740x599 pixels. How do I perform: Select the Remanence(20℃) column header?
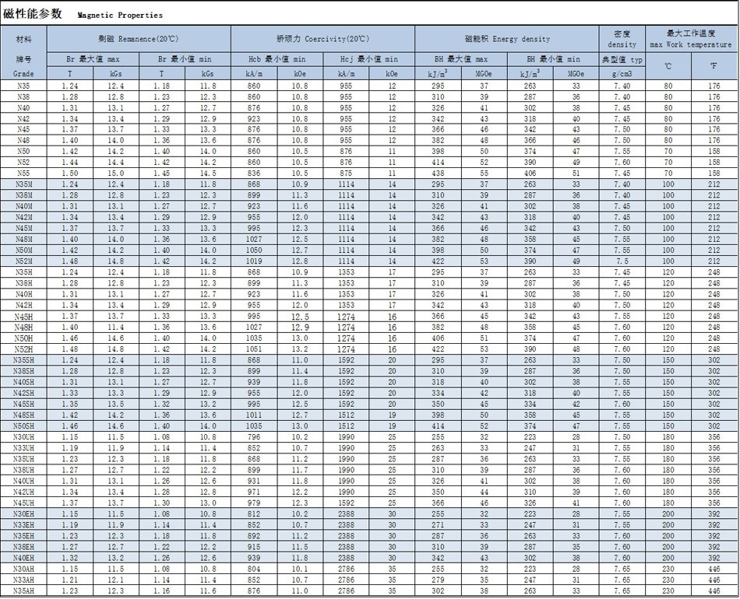tap(139, 39)
